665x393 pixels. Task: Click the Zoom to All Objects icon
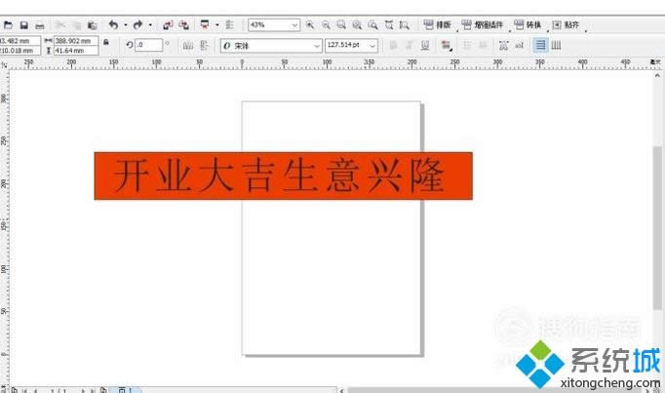click(x=357, y=25)
